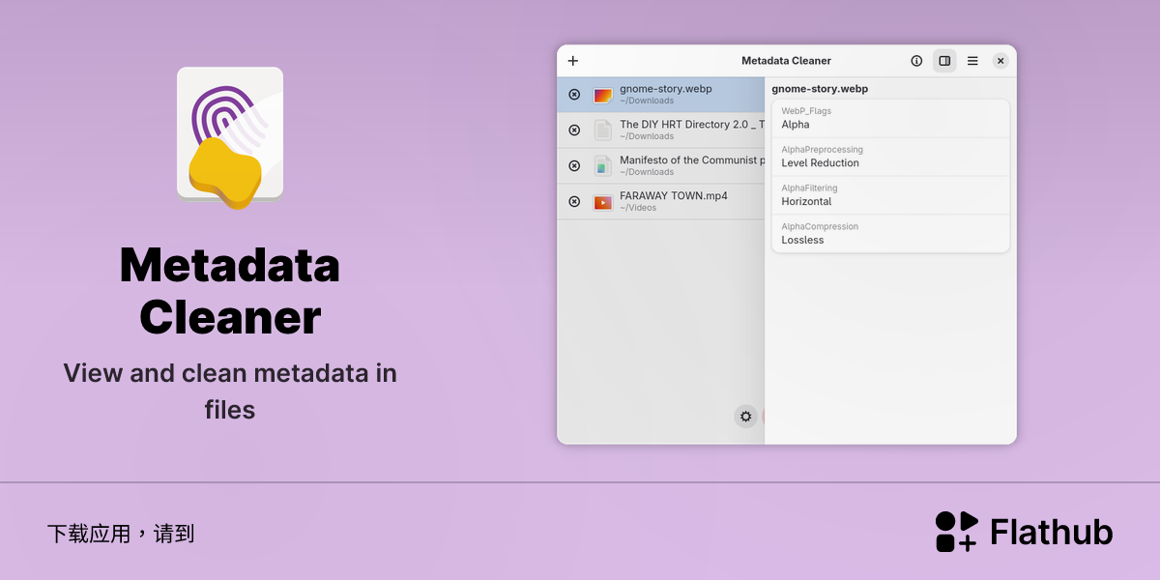Click the WebP_Flags Alpha metadata entry

point(890,118)
